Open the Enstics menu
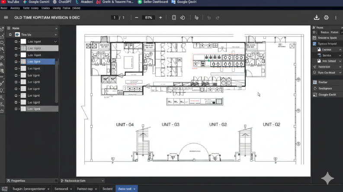 [x=45, y=8]
